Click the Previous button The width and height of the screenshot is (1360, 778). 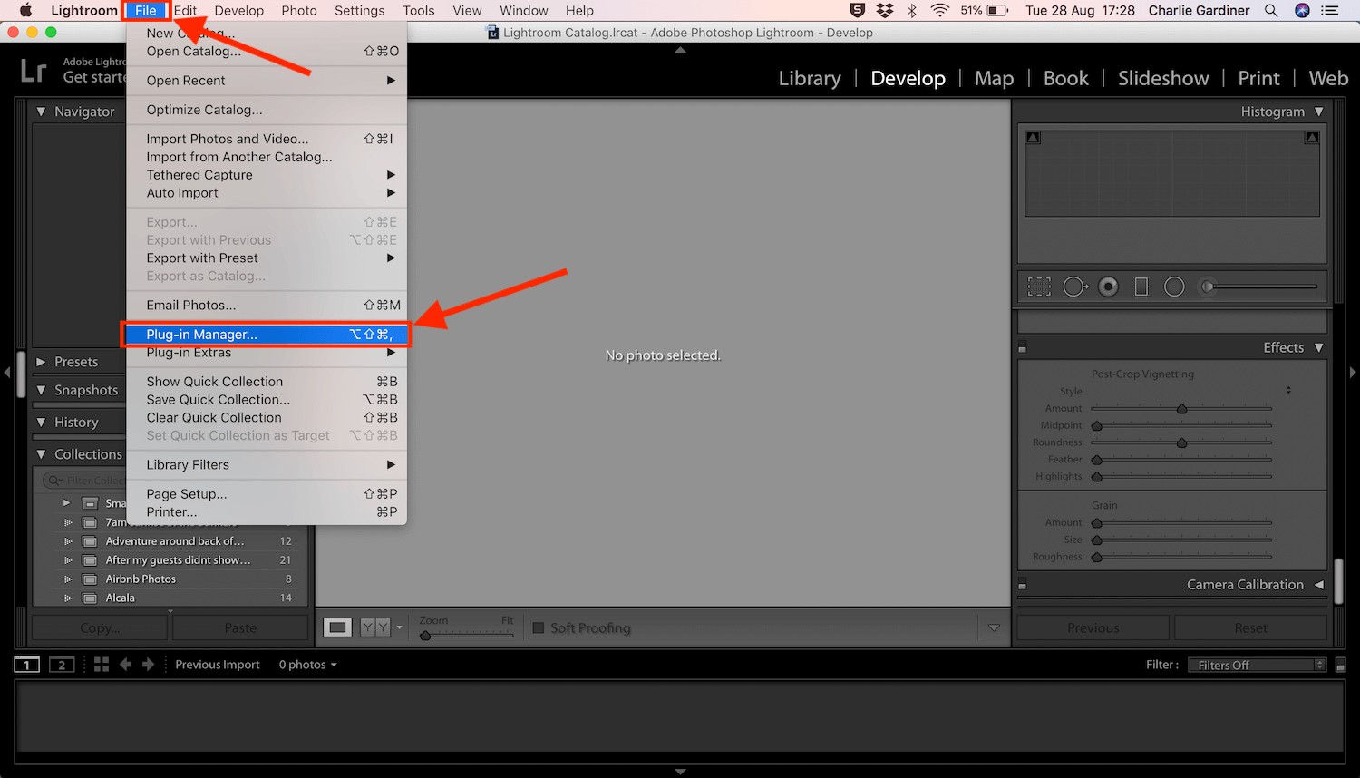1092,627
